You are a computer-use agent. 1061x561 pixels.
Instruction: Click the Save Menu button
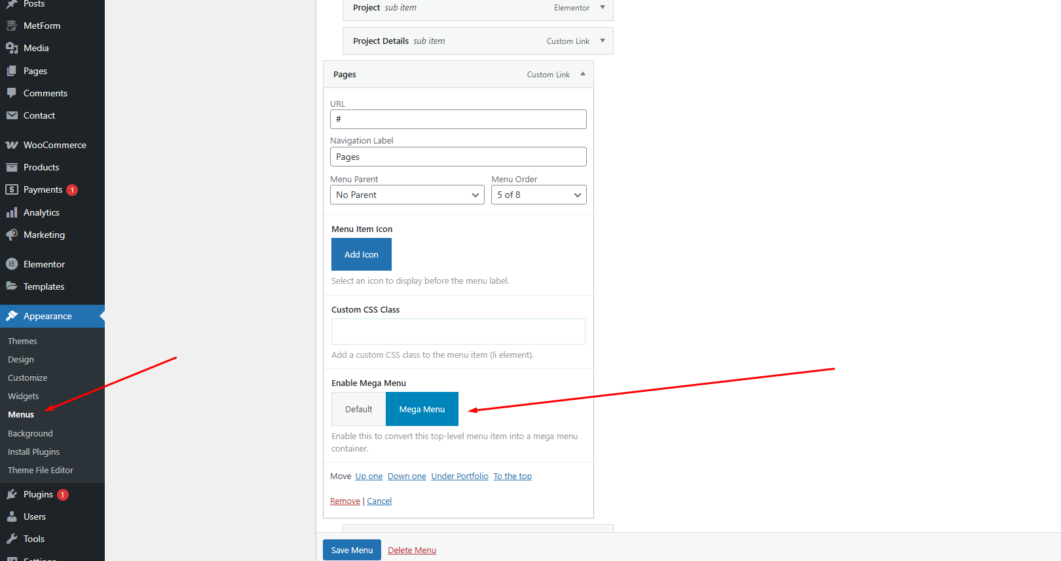[352, 550]
